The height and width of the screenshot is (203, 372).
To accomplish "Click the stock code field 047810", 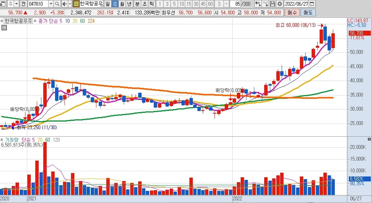I will (38, 4).
